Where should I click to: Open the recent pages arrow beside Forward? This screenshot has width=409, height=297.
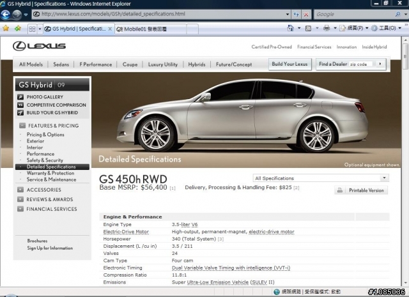[x=26, y=15]
